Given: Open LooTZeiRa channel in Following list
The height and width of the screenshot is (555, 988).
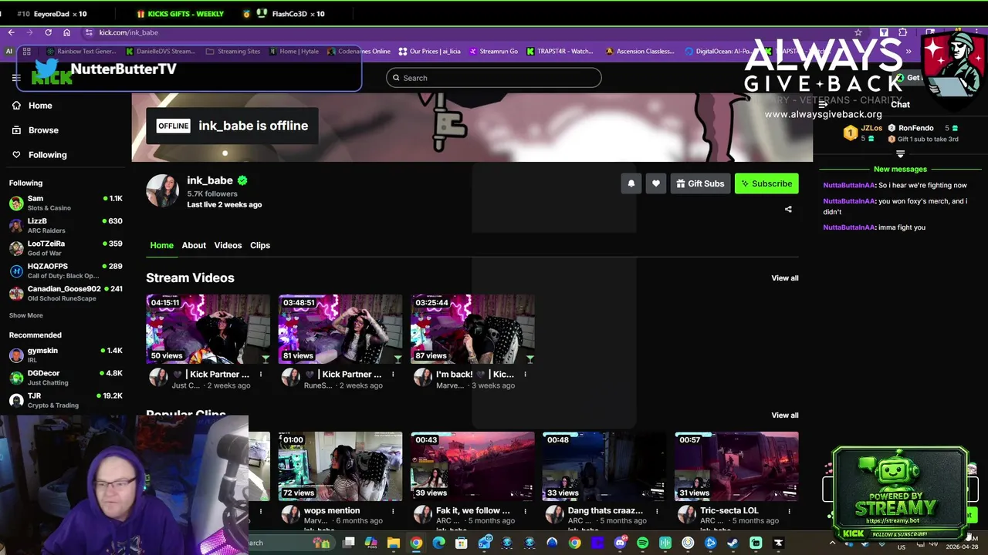Looking at the screenshot, I should click(66, 248).
